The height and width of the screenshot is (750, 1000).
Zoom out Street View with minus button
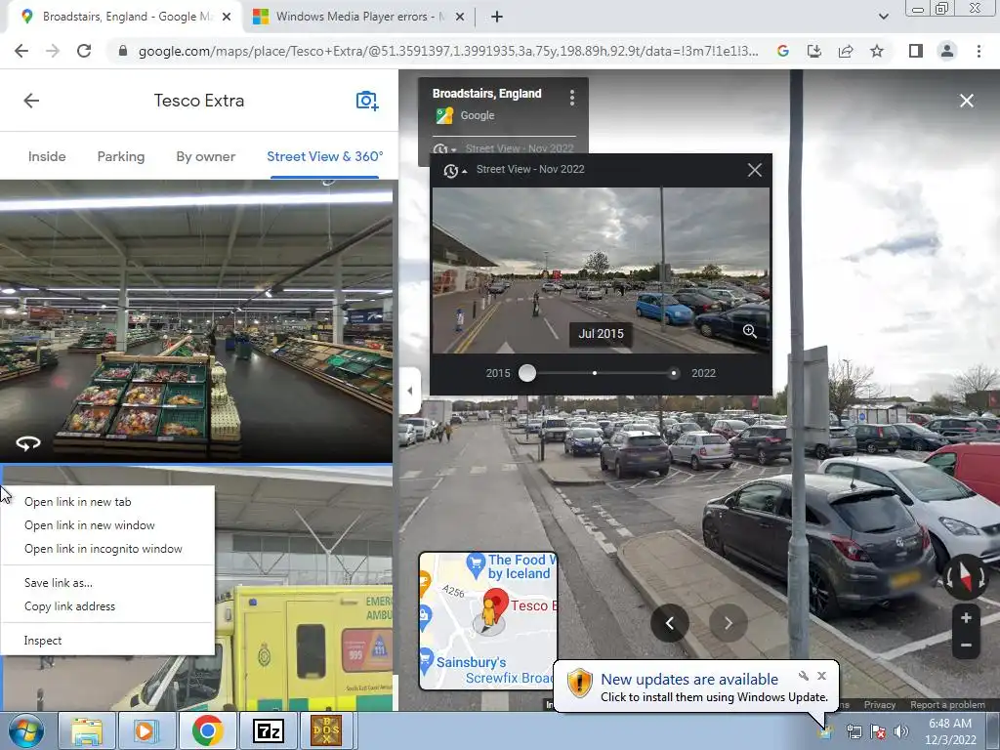pyautogui.click(x=966, y=646)
